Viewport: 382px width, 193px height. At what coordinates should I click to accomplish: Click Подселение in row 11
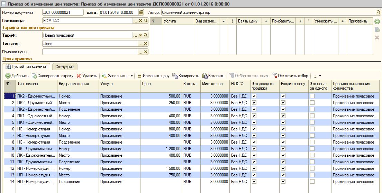tap(78, 162)
